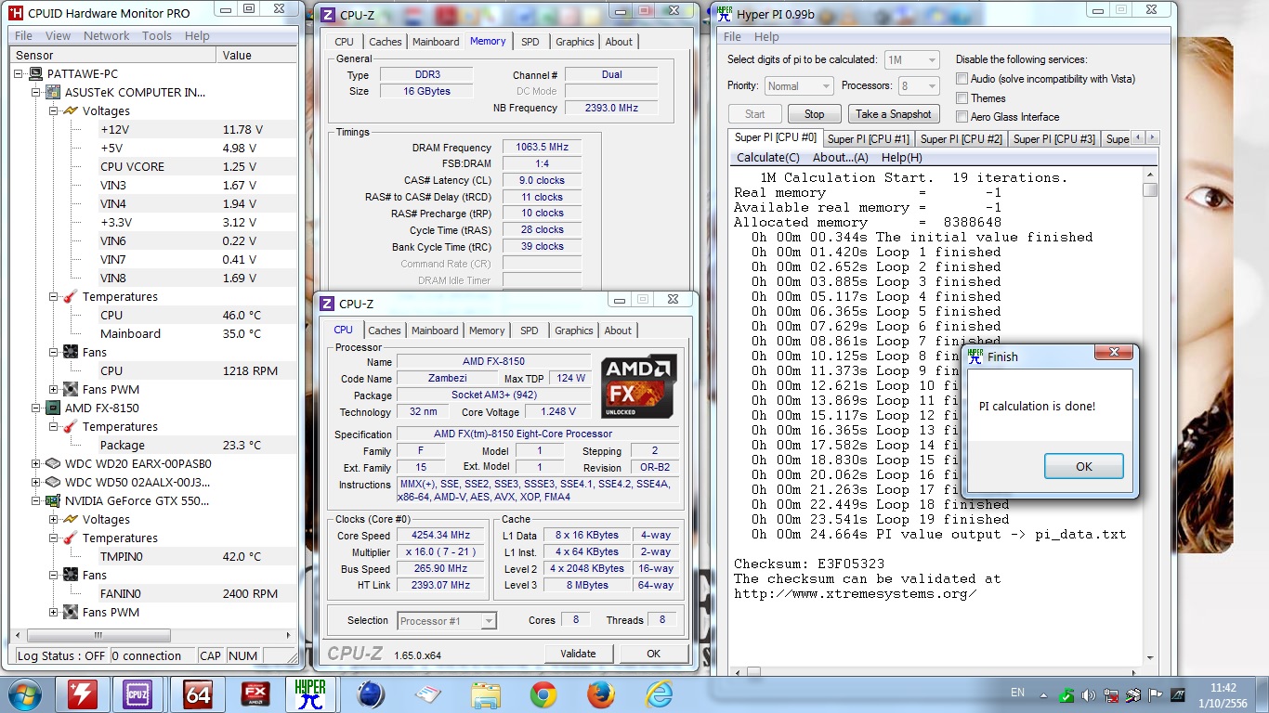Click the ASUSTeK Voltages lightning icon
This screenshot has height=713, width=1269.
[71, 111]
